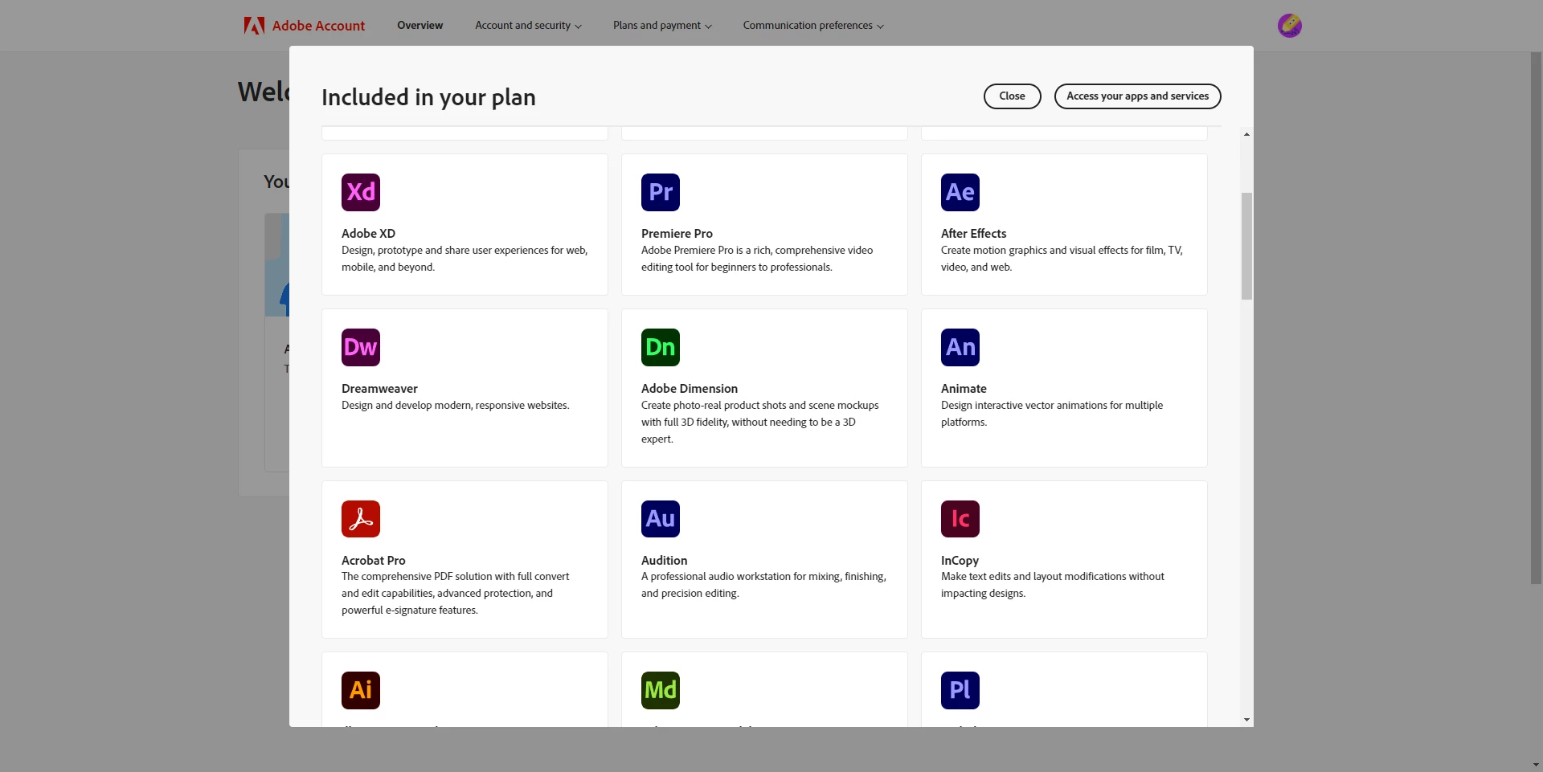Click the After Effects app icon
The image size is (1543, 772).
(960, 192)
